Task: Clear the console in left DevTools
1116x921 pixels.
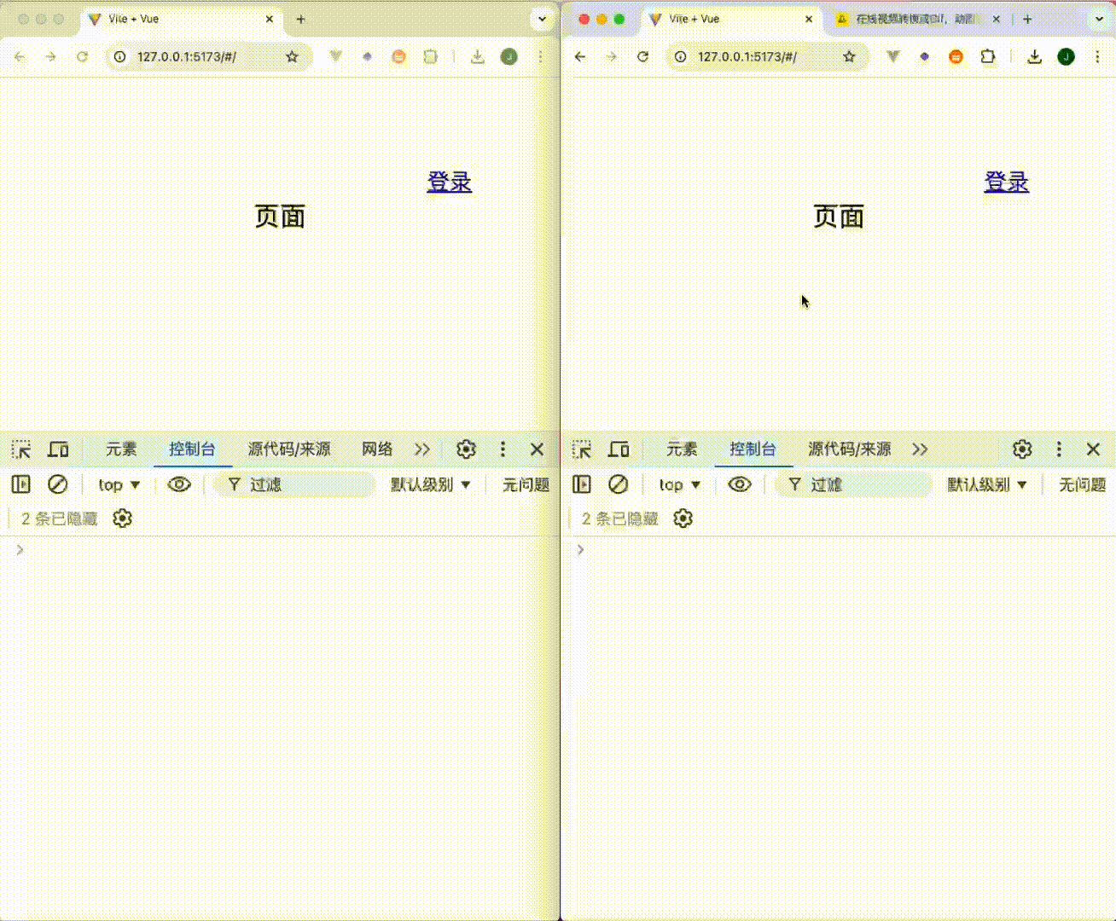Action: click(x=57, y=484)
